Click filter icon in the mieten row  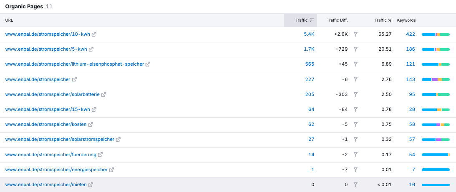point(355,185)
